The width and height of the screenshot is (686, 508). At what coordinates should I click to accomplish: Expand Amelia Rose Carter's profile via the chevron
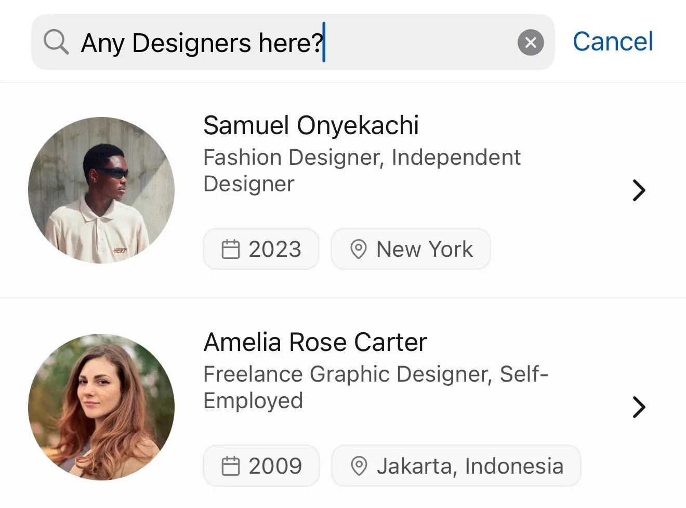[639, 407]
